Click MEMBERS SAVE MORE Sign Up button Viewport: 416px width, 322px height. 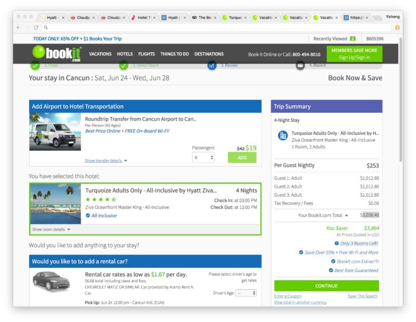click(x=354, y=54)
